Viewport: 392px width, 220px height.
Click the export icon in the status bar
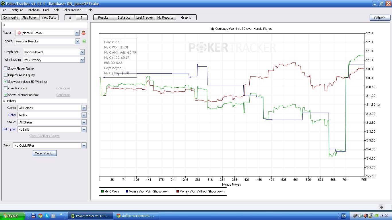tap(381, 207)
